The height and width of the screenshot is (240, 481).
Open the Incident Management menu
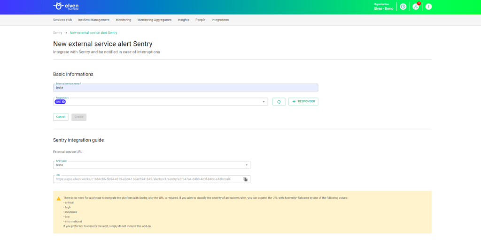click(x=93, y=20)
